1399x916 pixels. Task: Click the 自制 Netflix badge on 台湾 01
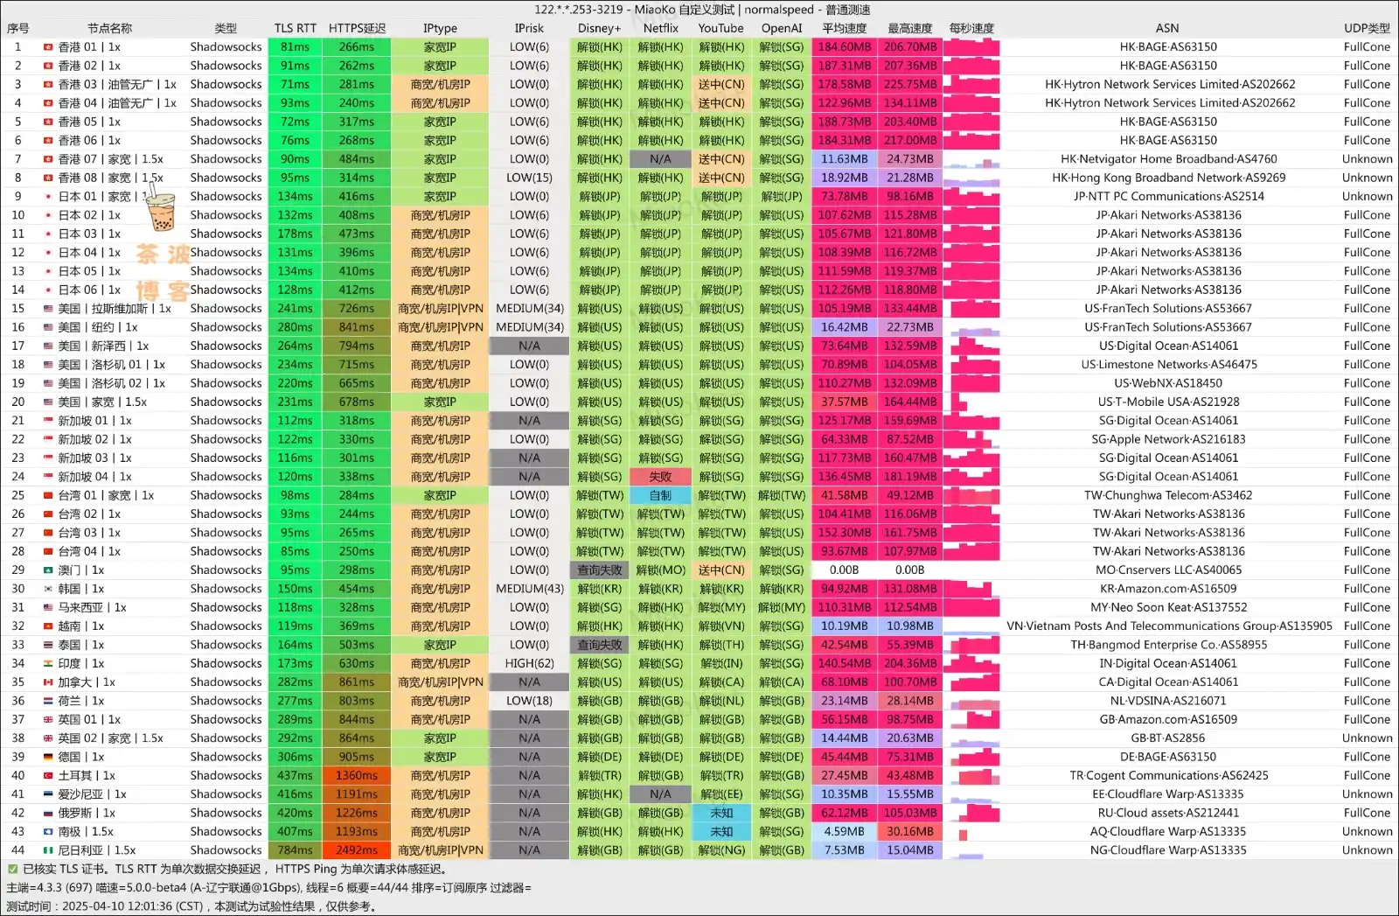click(x=660, y=494)
